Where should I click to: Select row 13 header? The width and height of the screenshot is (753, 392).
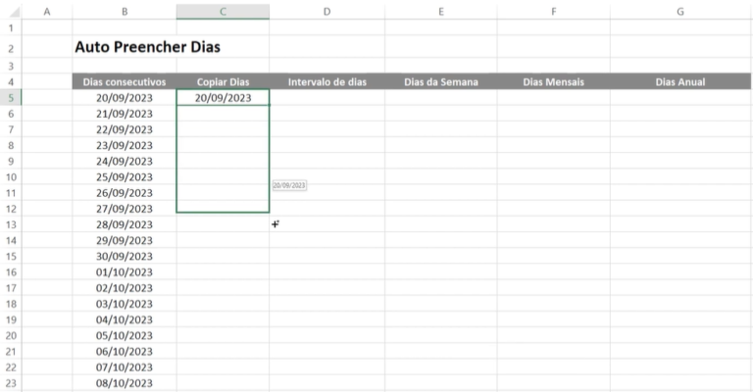11,224
